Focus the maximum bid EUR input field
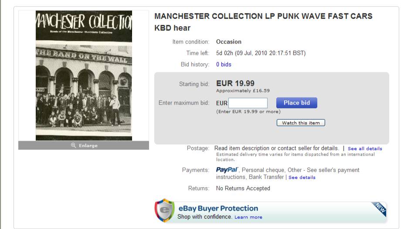The width and height of the screenshot is (401, 229). click(x=248, y=103)
